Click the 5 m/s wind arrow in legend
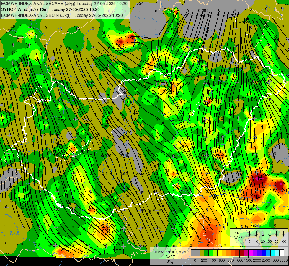This screenshot has height=266, width=289. click(x=249, y=234)
